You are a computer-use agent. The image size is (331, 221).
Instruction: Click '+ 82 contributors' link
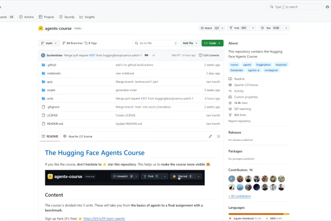click(x=239, y=196)
